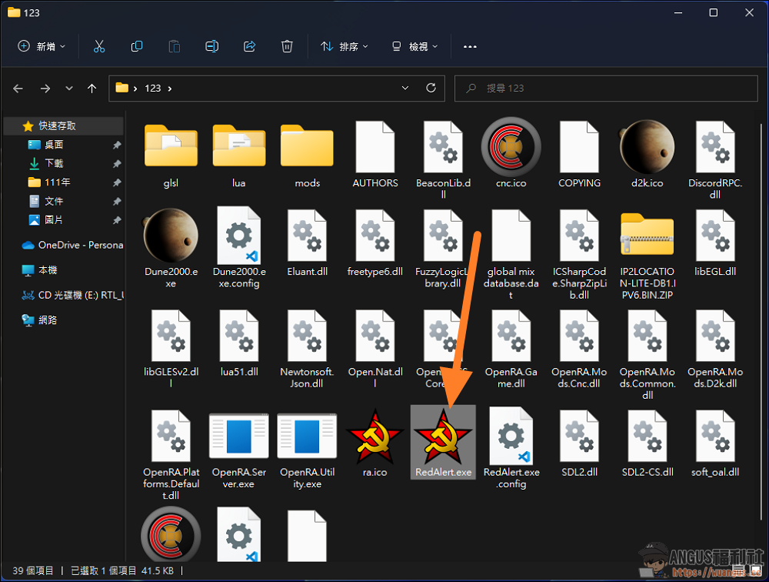Select OpenRA.Mods.D2k.dll file
This screenshot has height=582, width=769.
click(715, 350)
